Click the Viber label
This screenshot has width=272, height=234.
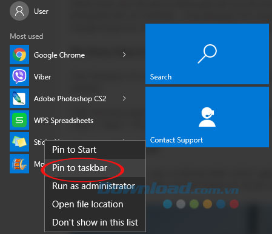42,77
